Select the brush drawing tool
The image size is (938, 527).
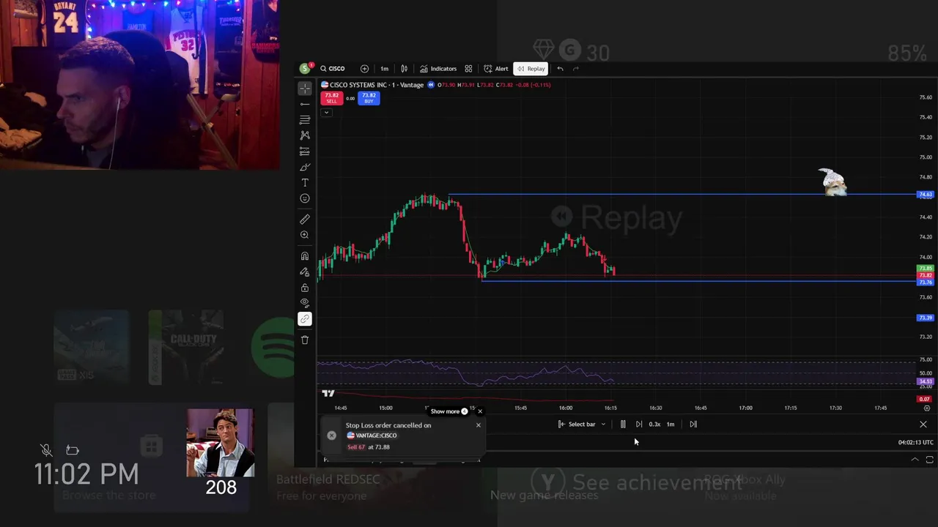tap(305, 167)
